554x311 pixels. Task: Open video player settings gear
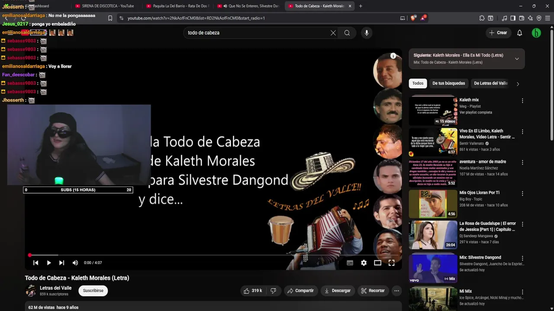click(x=364, y=263)
